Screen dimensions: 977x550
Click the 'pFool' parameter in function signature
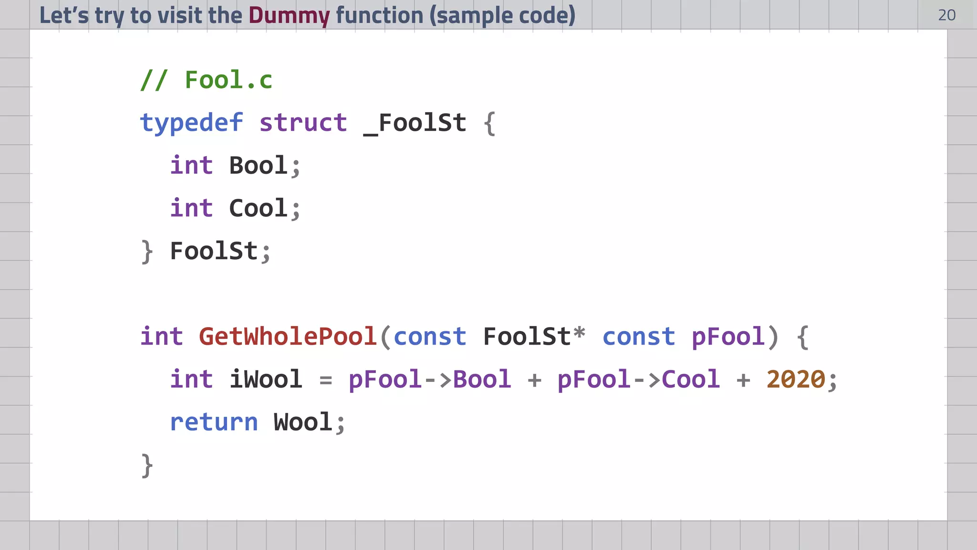click(728, 338)
